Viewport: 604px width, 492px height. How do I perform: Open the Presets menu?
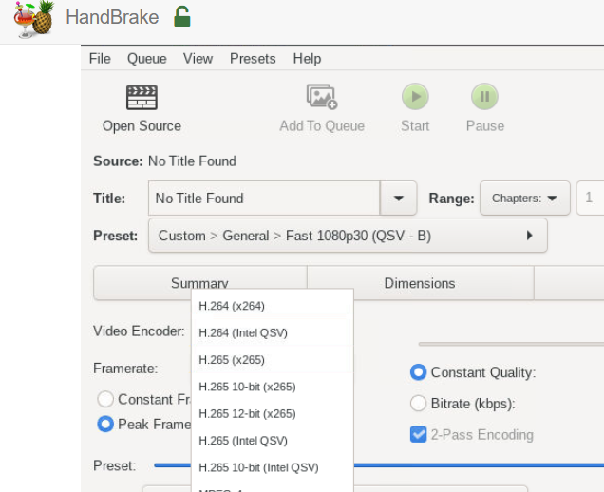click(253, 59)
